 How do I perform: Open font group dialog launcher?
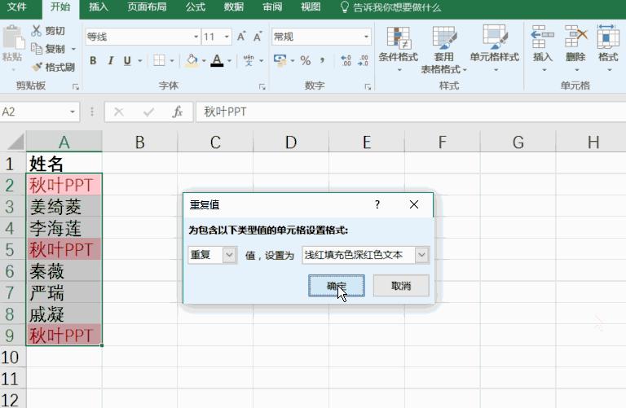(x=262, y=86)
